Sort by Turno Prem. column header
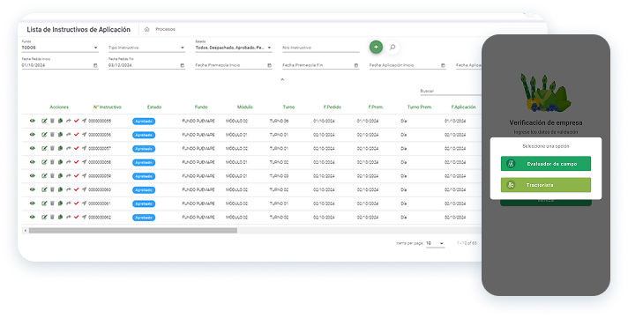 (420, 107)
